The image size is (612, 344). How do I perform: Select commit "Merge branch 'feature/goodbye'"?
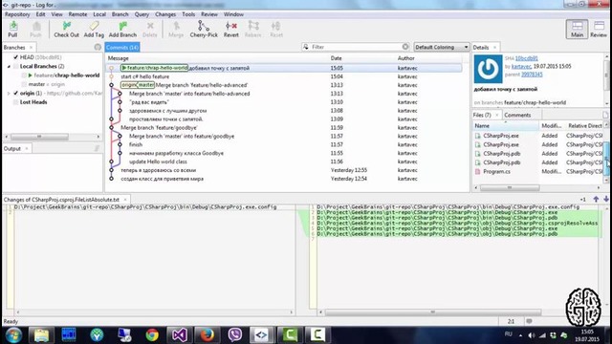(284, 127)
